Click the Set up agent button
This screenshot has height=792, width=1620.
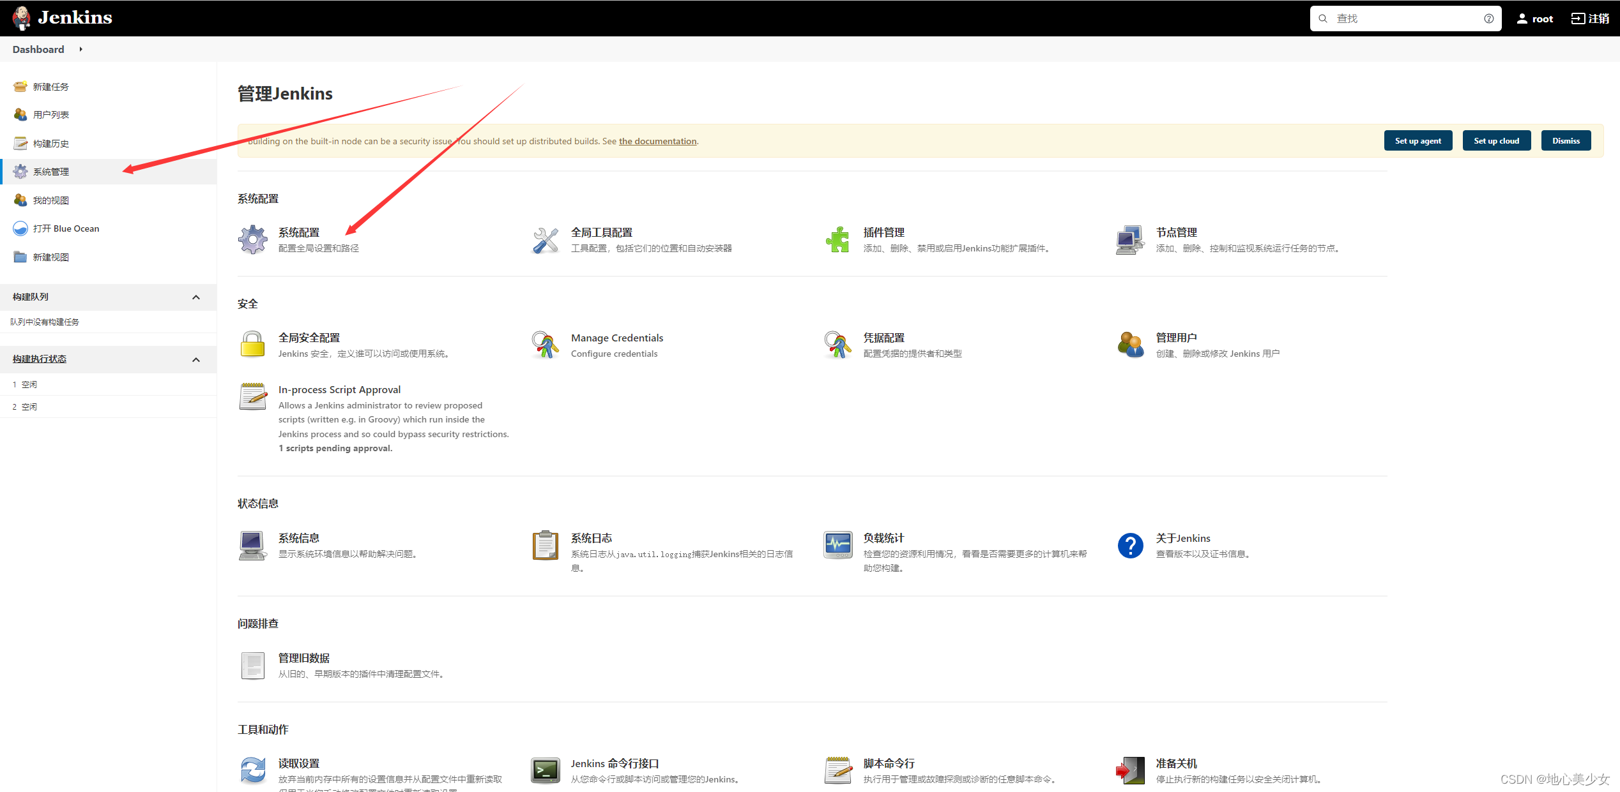(x=1417, y=141)
